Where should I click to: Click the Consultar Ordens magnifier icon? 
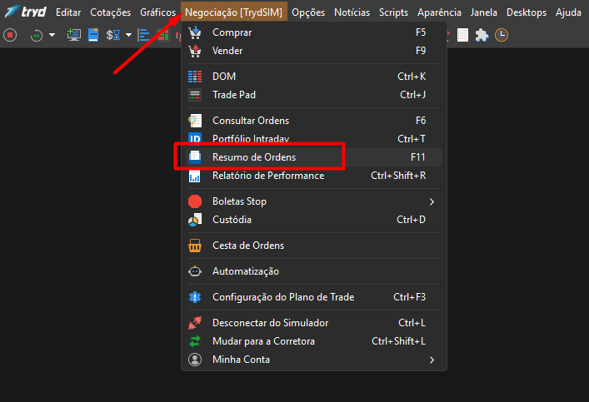tap(195, 121)
